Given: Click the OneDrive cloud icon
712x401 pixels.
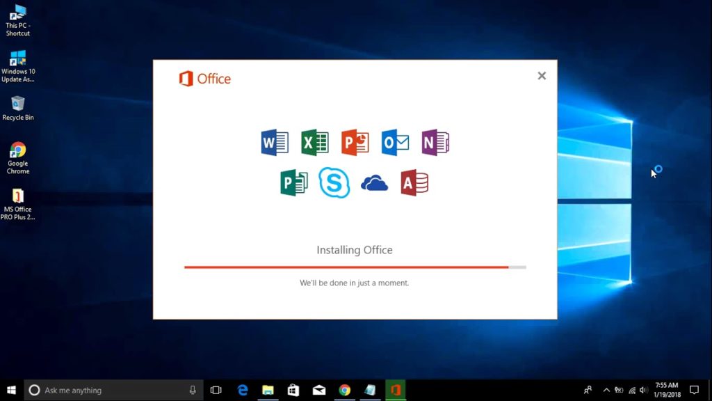Looking at the screenshot, I should 375,183.
